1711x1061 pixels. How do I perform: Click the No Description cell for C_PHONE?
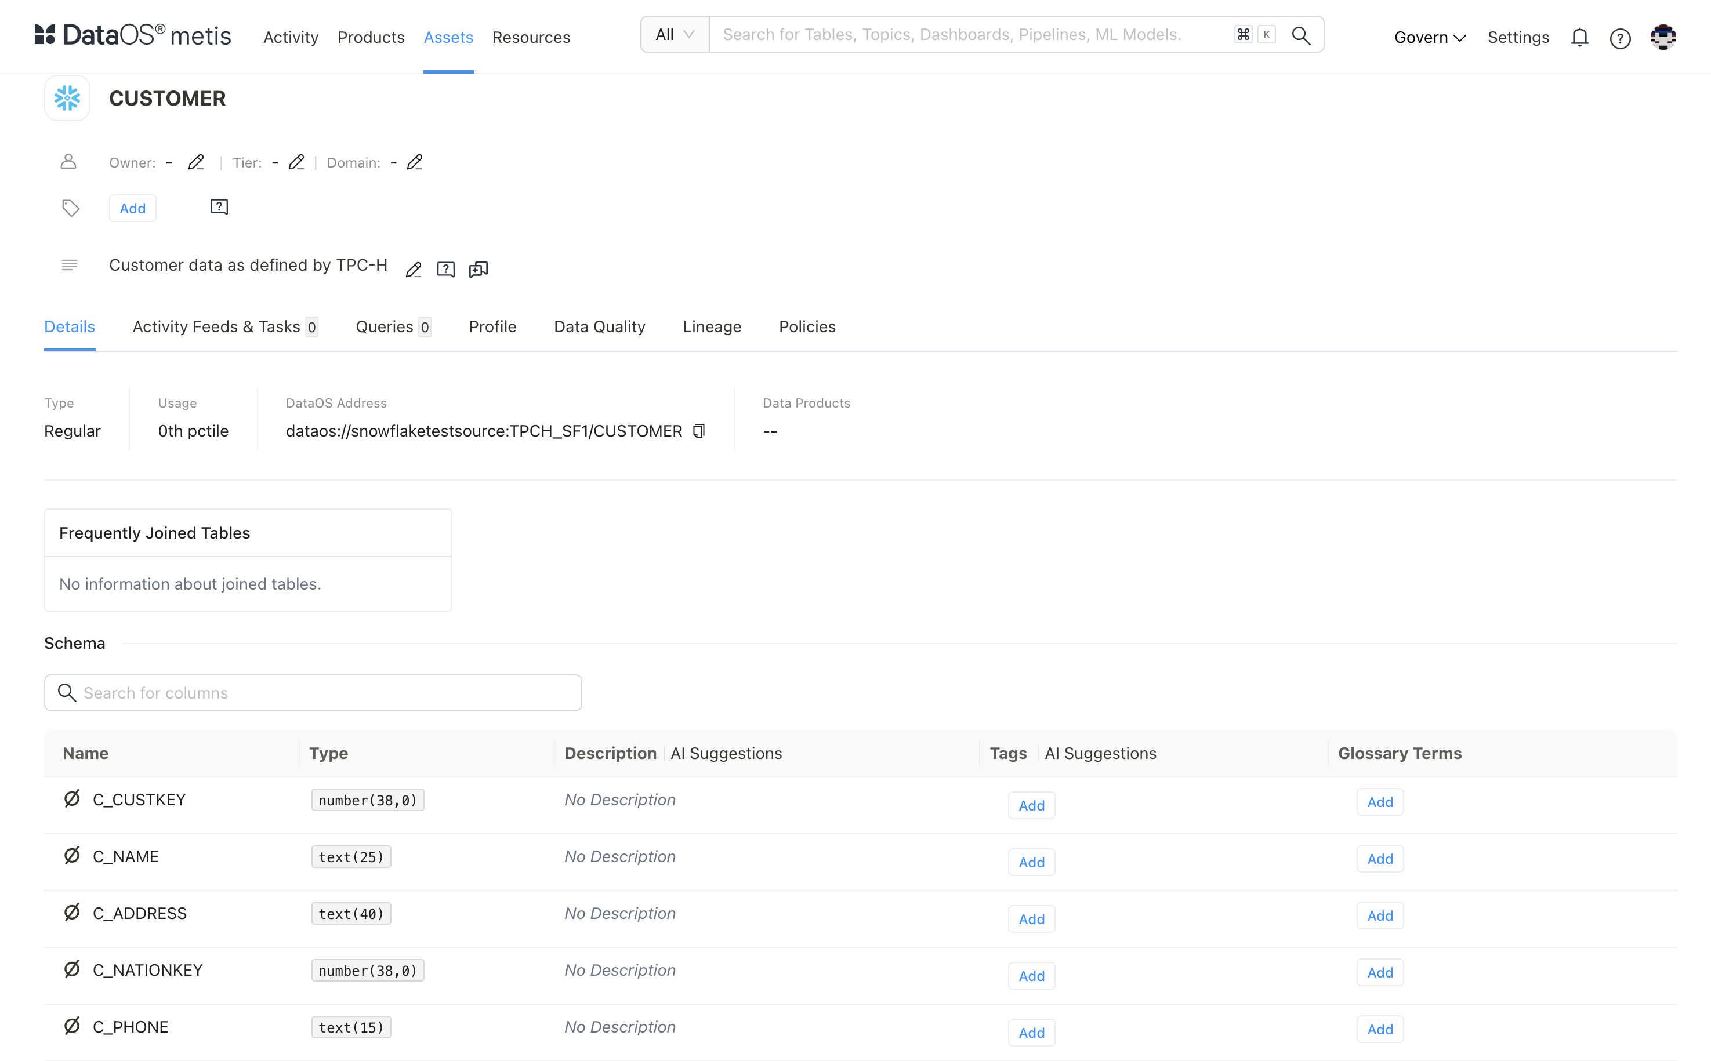coord(619,1027)
